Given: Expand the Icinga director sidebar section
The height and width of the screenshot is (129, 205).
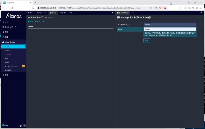Looking at the screenshot, I should pyautogui.click(x=9, y=42).
